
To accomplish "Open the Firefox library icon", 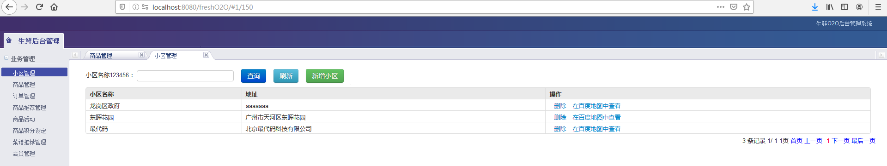I will click(x=830, y=7).
